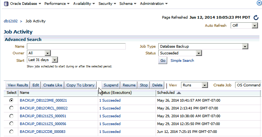This screenshot has height=137, width=262.
Task: Open job BACKUP_DB1123ME_000021
Action: [43, 101]
